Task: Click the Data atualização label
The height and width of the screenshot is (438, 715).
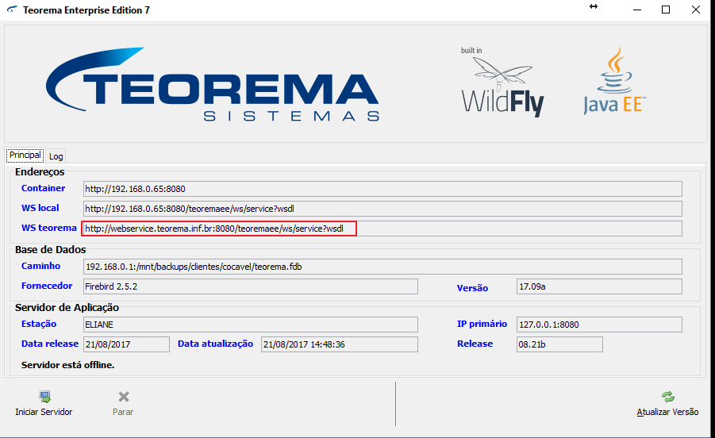Action: click(x=215, y=344)
